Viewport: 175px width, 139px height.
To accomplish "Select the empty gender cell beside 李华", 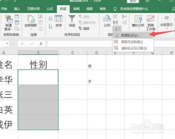I will 38,77.
